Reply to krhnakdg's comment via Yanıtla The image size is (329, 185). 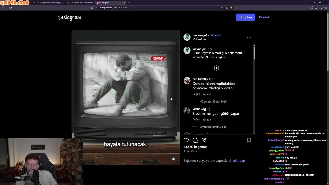click(x=207, y=119)
